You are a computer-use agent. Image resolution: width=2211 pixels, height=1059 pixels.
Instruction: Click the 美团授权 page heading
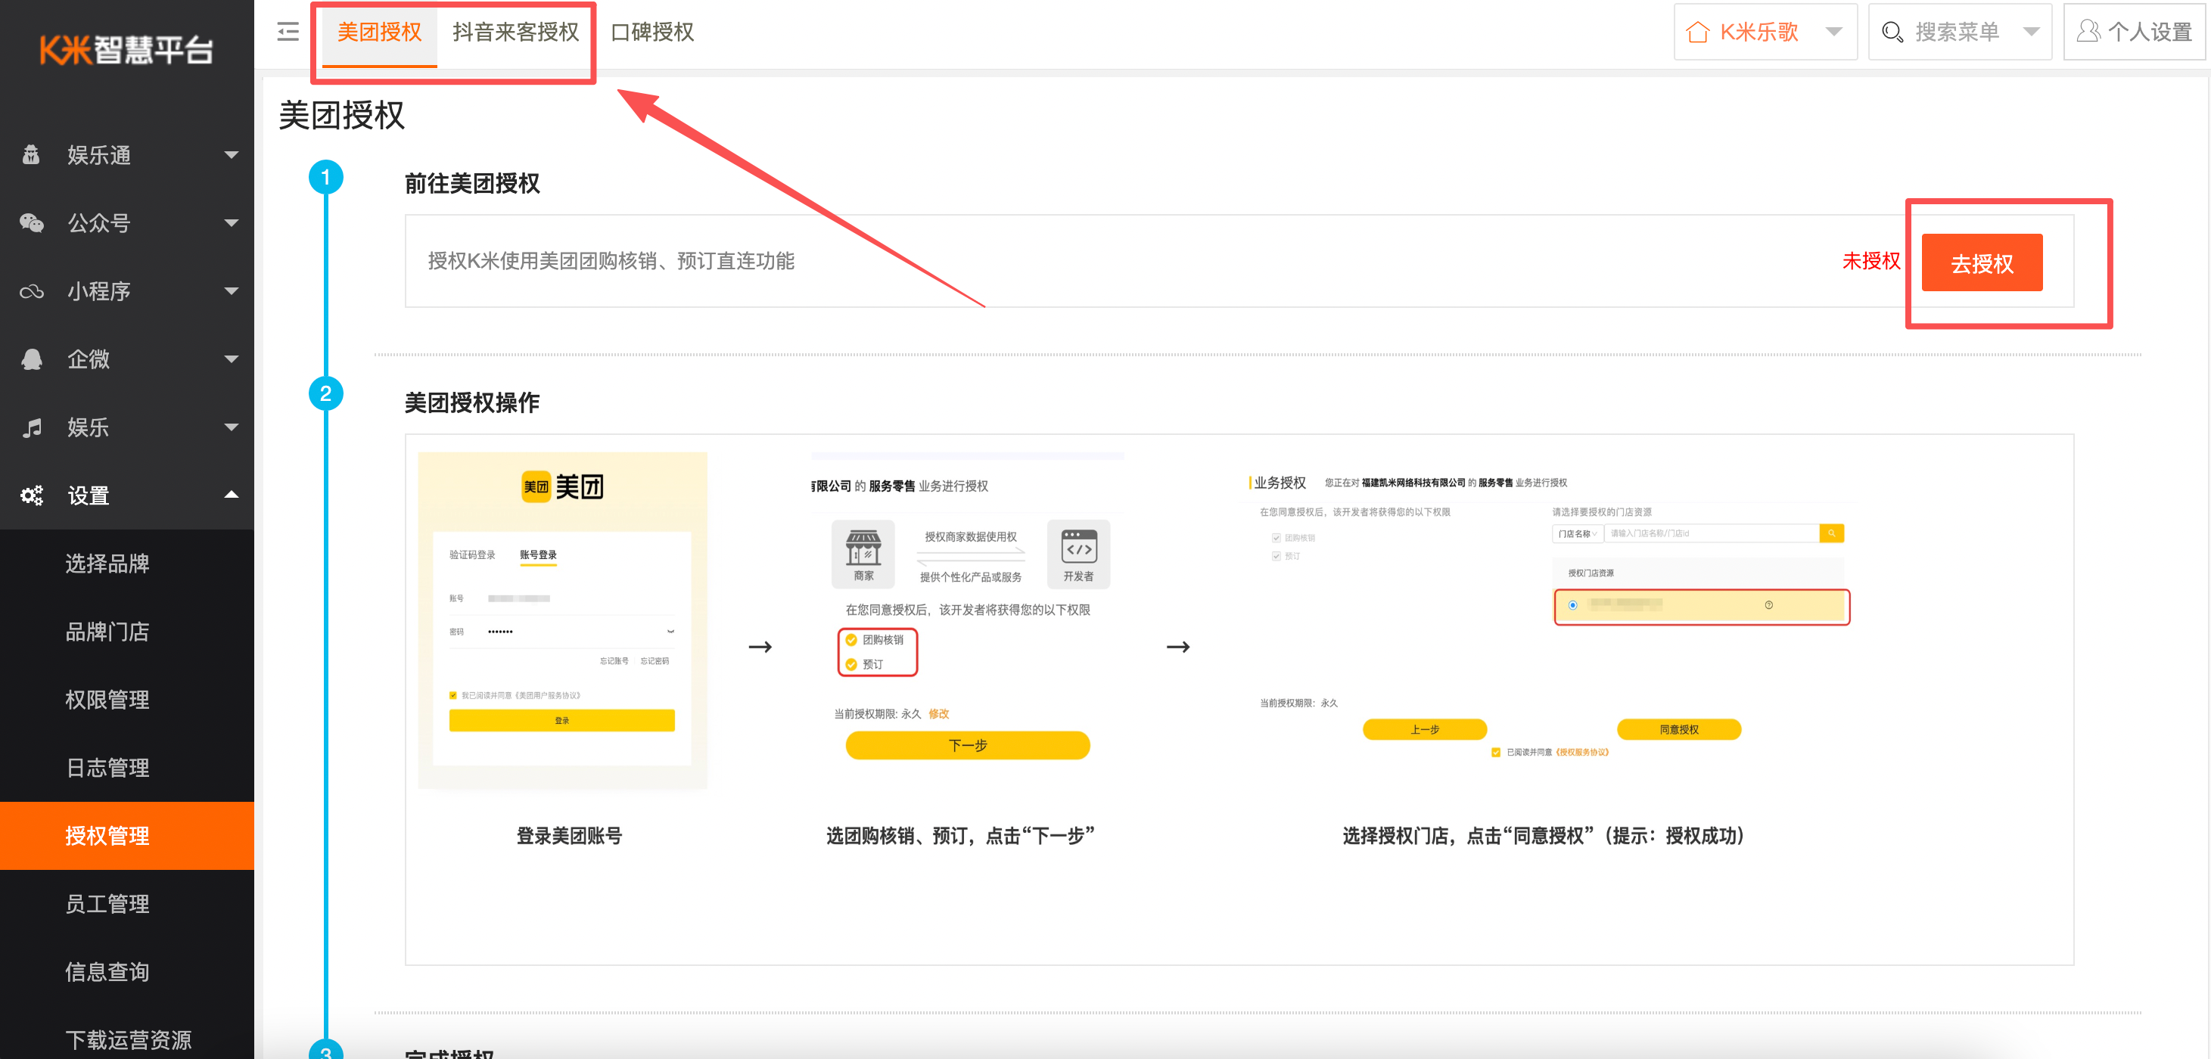click(341, 115)
